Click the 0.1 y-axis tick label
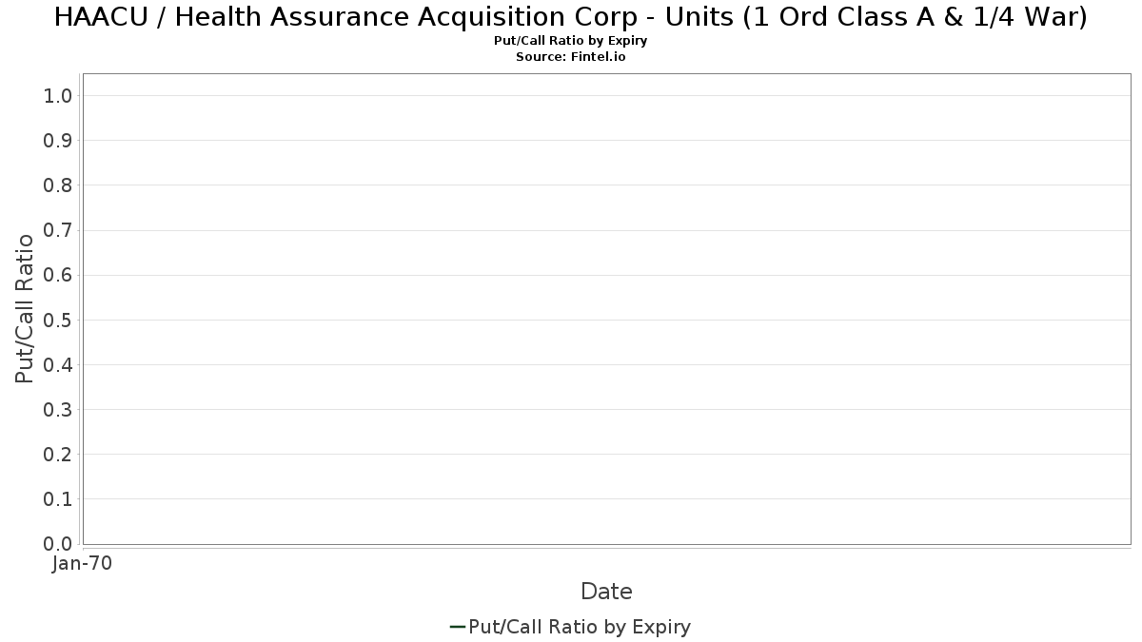This screenshot has width=1142, height=642. tap(58, 499)
